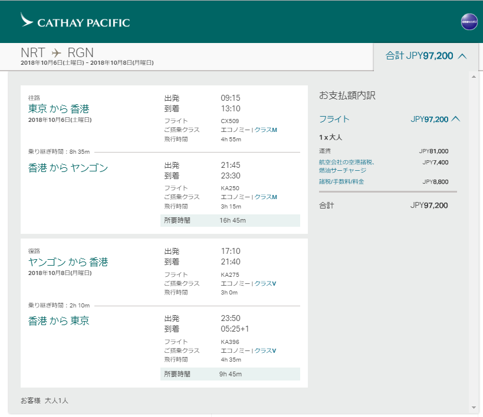Collapse the header total chevron beside JPY97,200

[462, 56]
